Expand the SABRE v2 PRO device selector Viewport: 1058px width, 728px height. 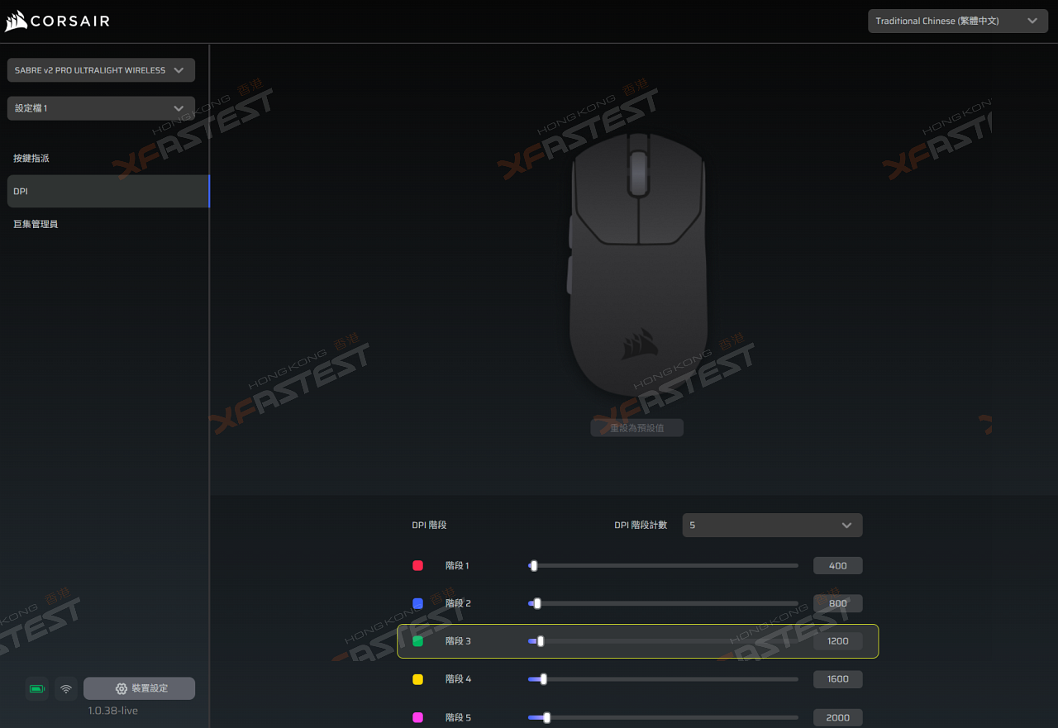(101, 70)
